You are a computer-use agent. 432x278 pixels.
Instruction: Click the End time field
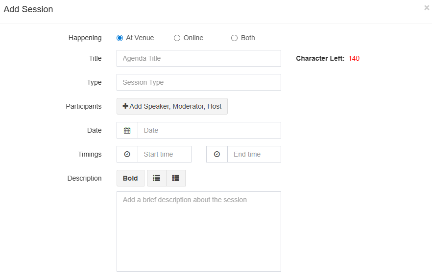[x=254, y=154]
